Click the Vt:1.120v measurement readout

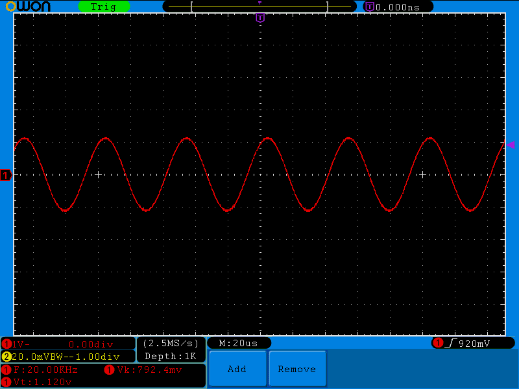42,382
